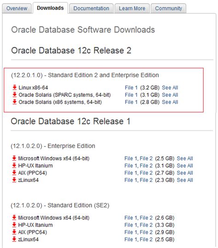Download File 1 for Enterprise AIX (PPC64)
218x248 pixels.
[131, 173]
